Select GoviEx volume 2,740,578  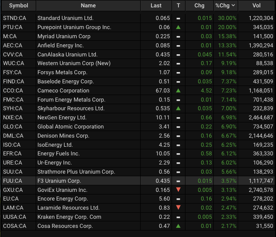261,190
